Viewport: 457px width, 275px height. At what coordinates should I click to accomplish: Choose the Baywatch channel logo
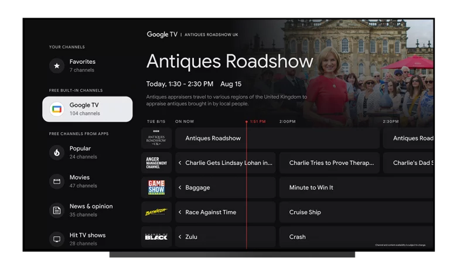156,212
